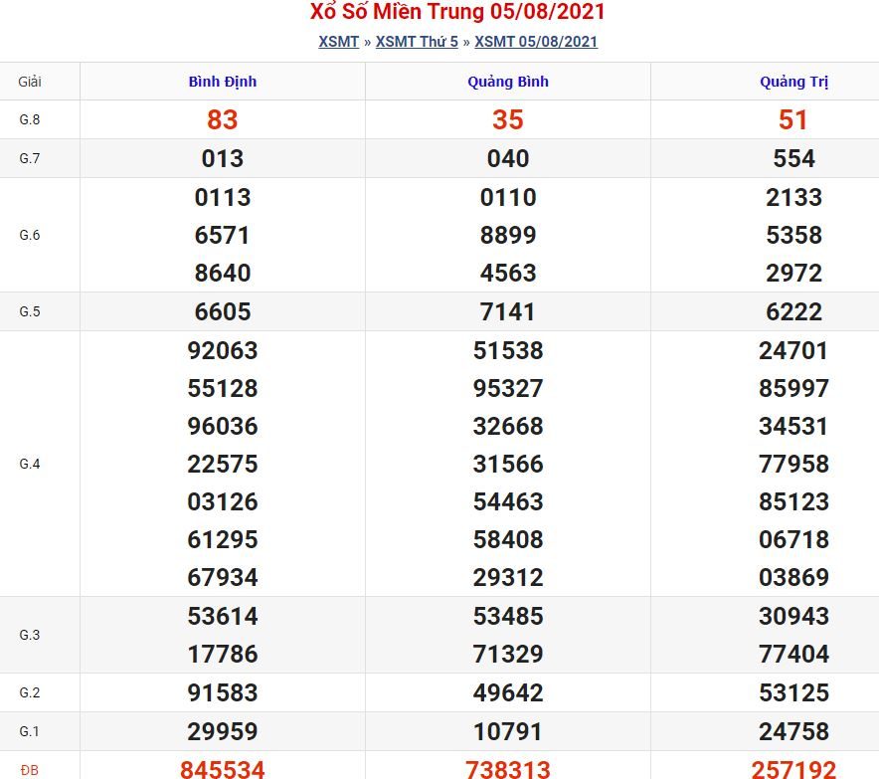
Task: Select number 6605 in G.5 row
Action: click(222, 310)
